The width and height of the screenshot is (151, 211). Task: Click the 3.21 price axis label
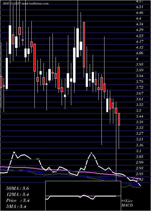(x=139, y=139)
